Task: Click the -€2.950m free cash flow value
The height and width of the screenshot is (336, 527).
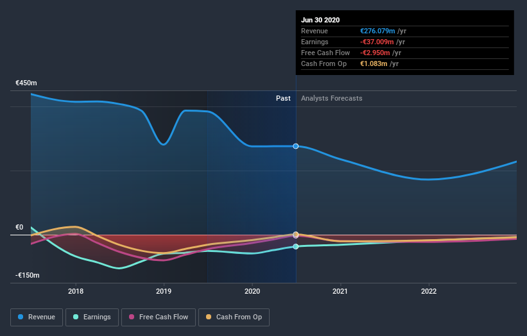Action: [375, 53]
